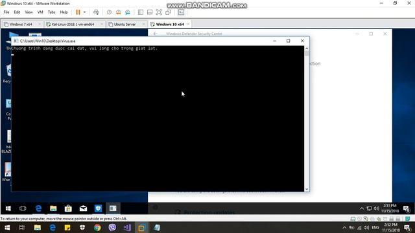The image size is (415, 233).
Task: Close the Windows Defender Security Center window
Action: click(385, 34)
